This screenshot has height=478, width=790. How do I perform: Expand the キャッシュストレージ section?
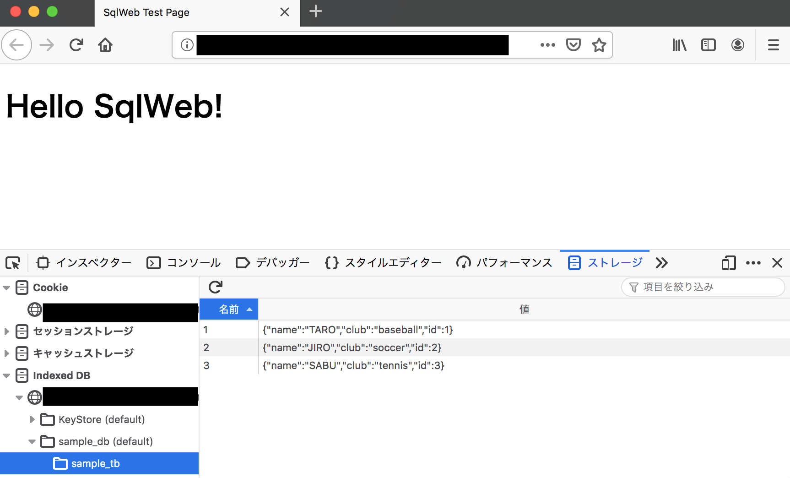point(6,353)
